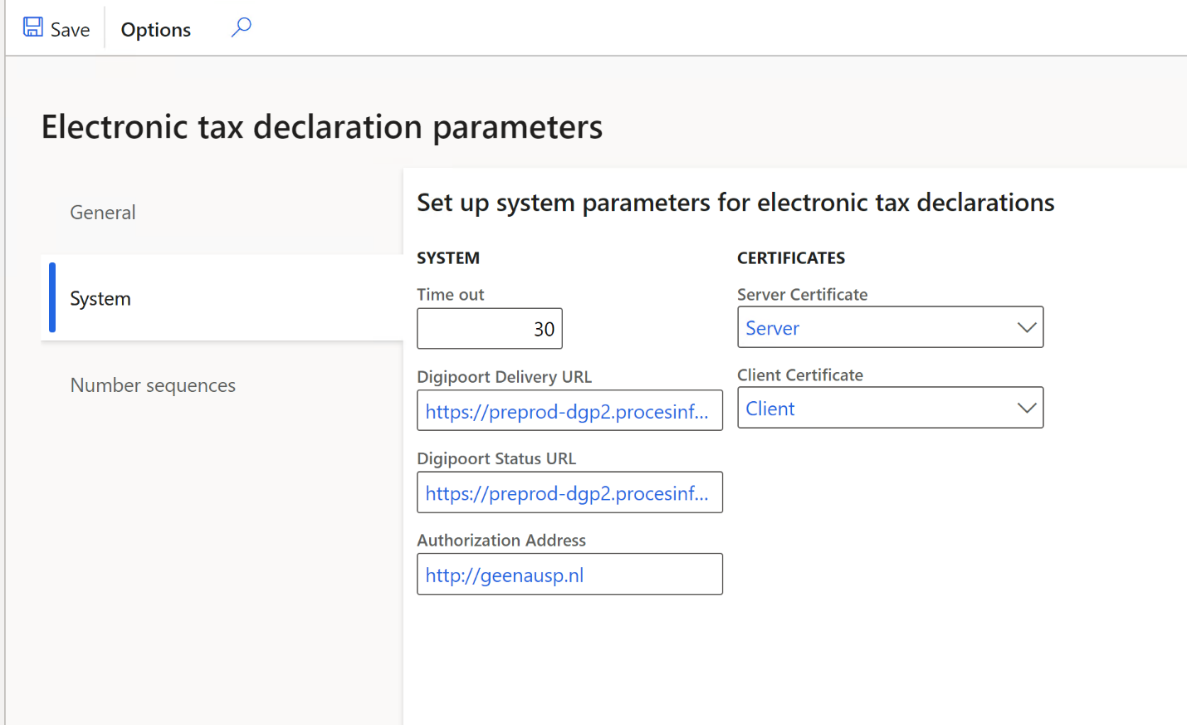Click the floppy disk save icon
The width and height of the screenshot is (1187, 725).
pos(32,27)
